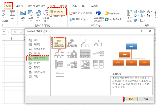
Task: Cancel with the 취소 button
Action: [146, 99]
